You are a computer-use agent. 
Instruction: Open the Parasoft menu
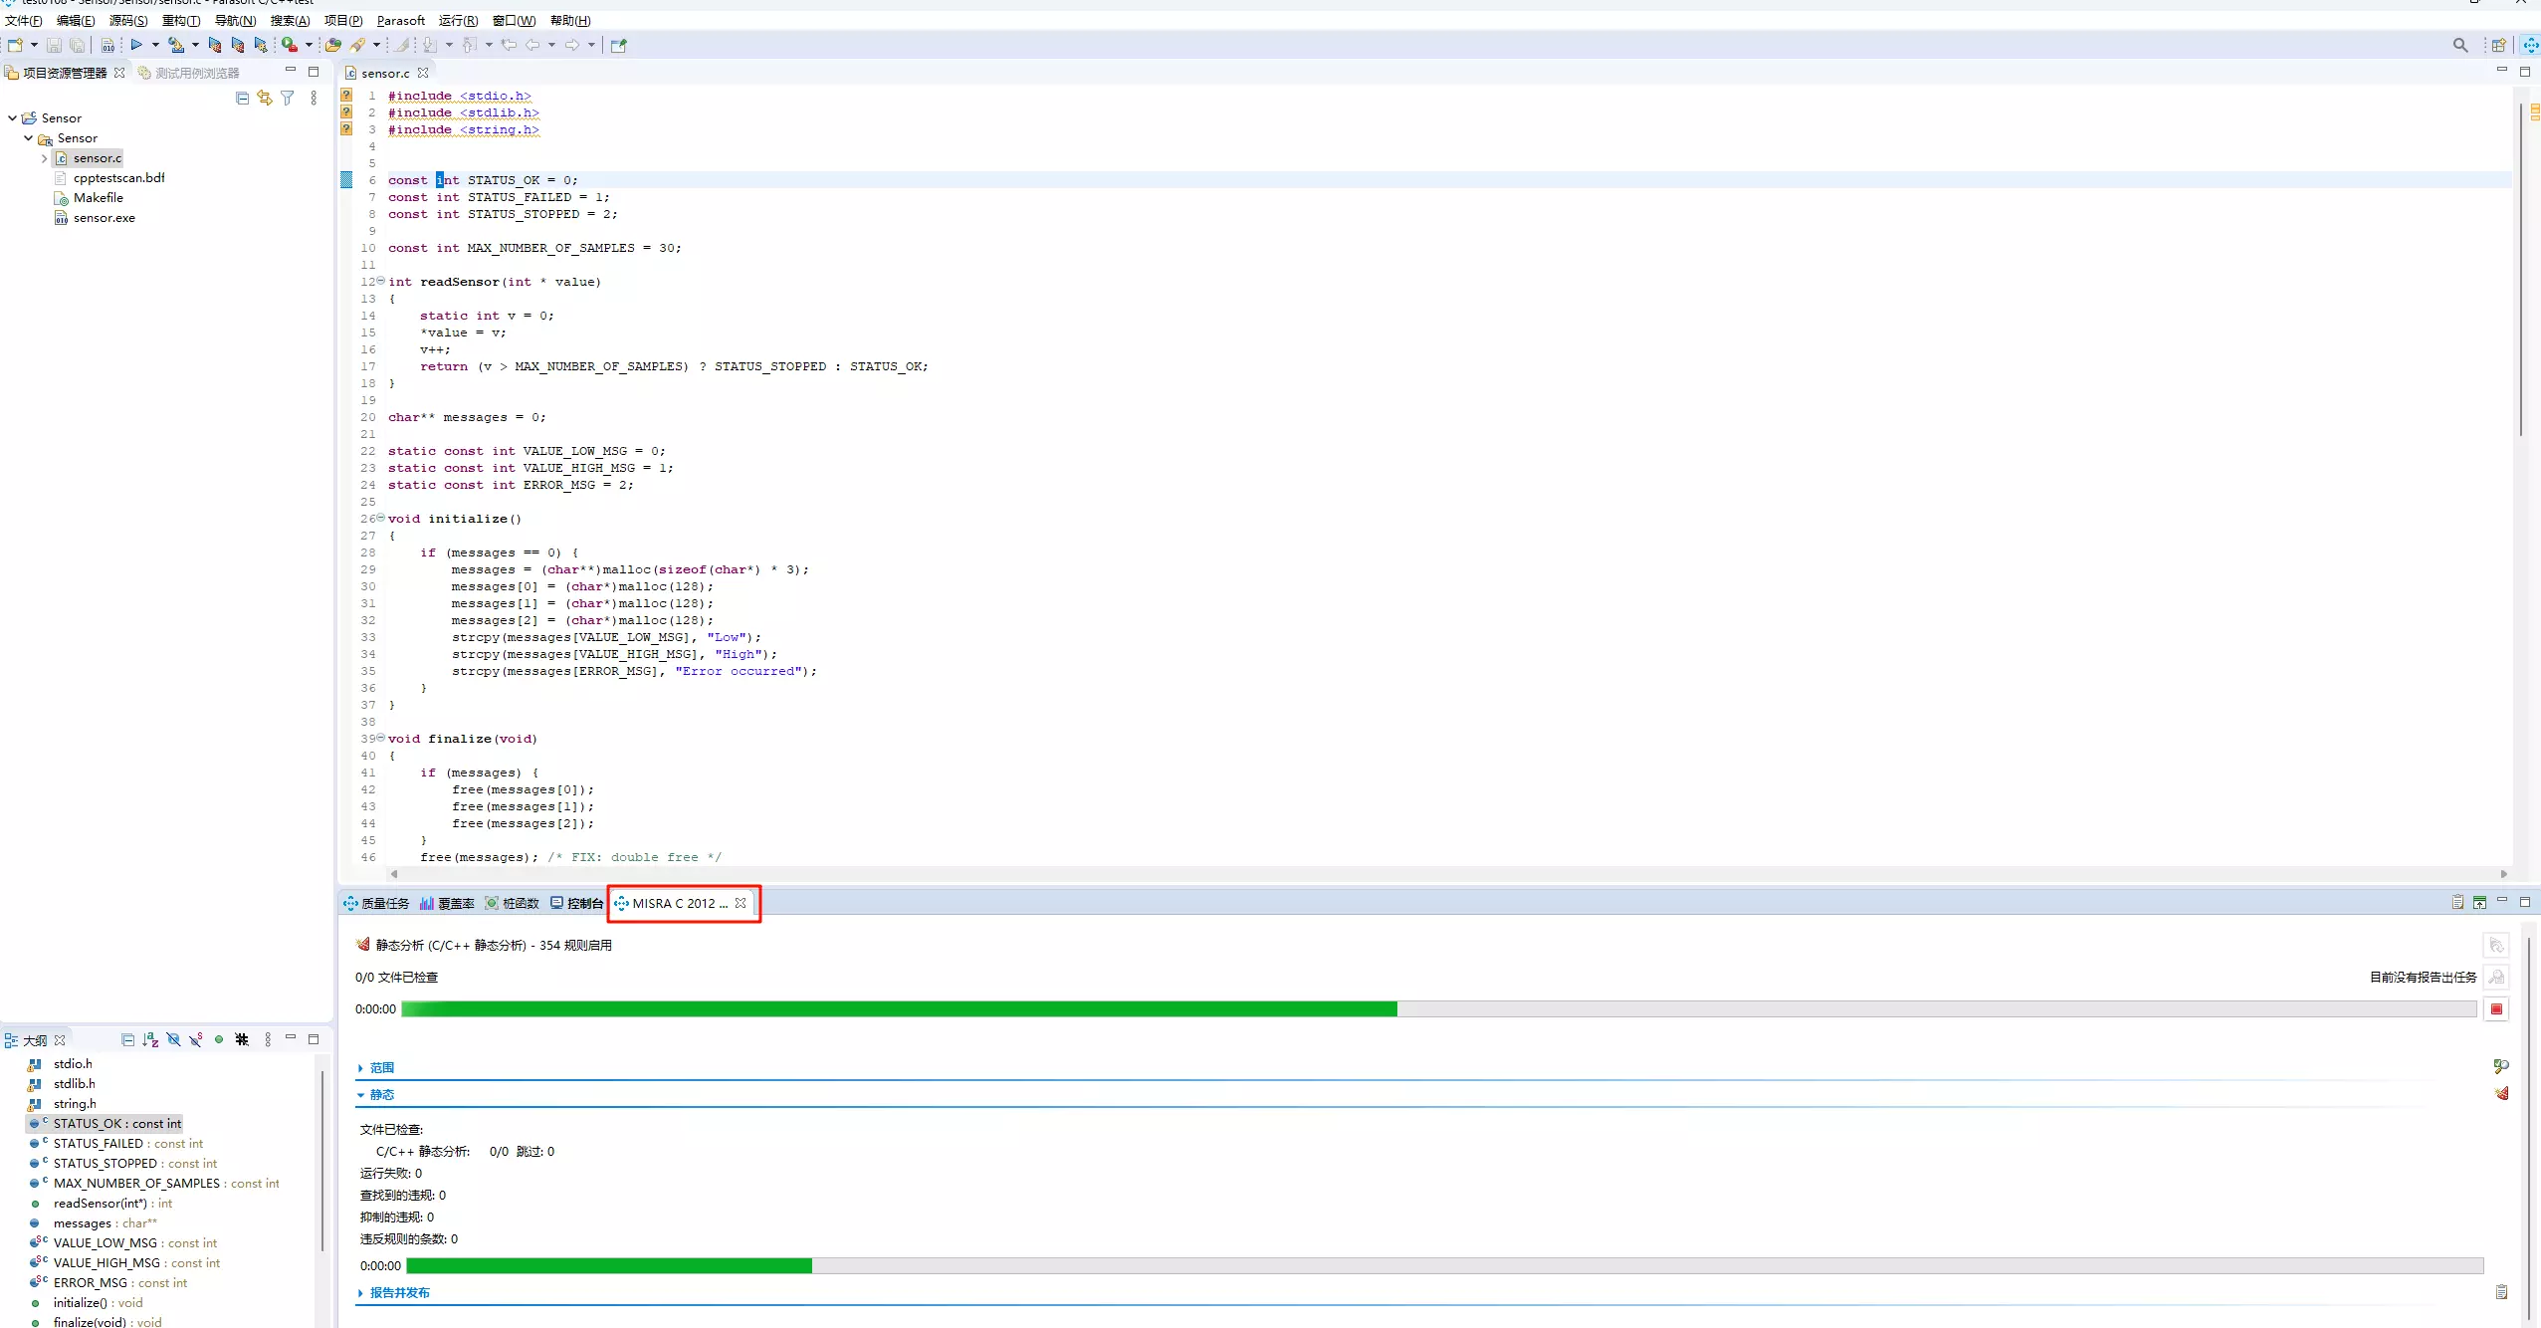point(400,20)
